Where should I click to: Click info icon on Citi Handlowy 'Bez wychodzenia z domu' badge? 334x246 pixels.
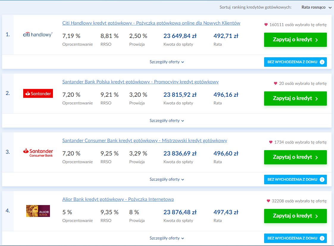point(322,62)
